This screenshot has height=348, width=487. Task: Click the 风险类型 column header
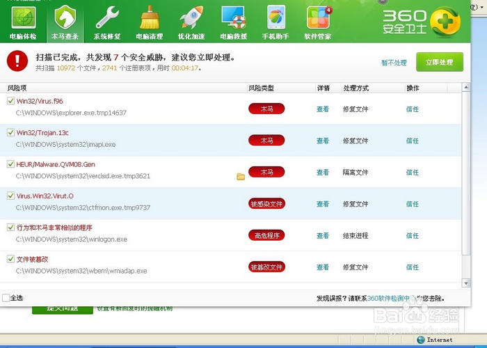pos(261,88)
